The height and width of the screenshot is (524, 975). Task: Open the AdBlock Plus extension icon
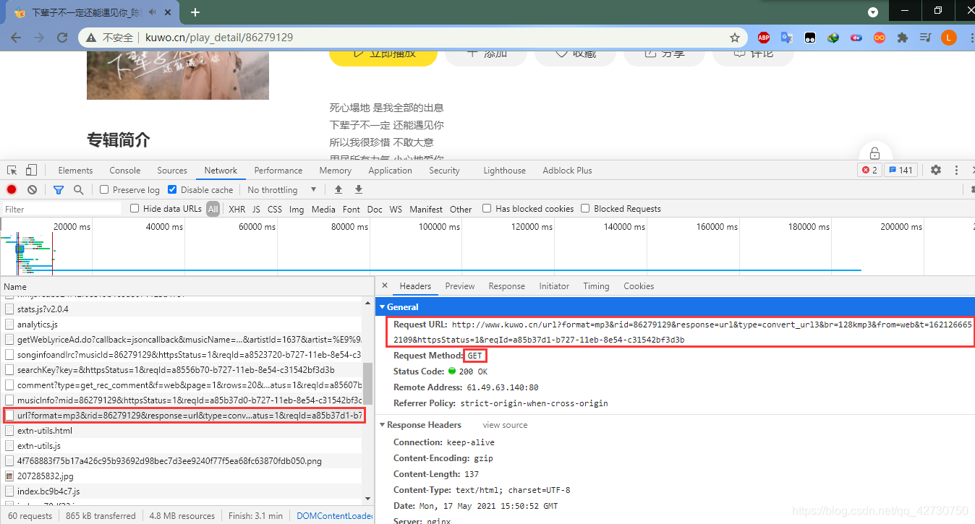(764, 38)
